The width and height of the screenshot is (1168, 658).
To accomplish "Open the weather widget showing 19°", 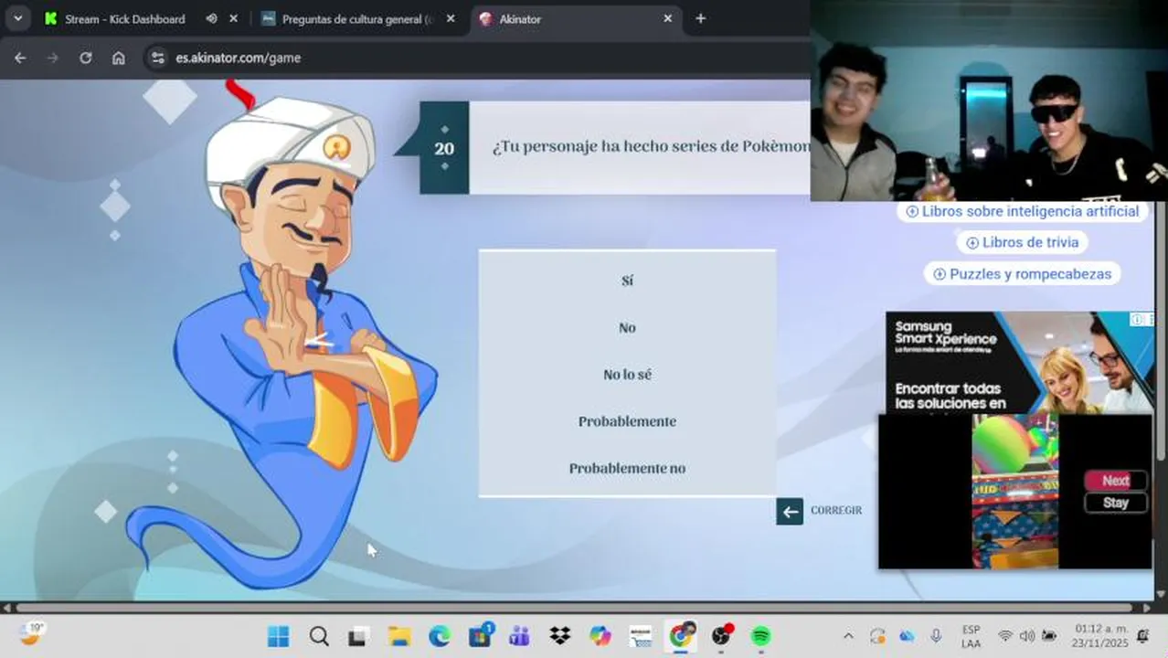I will tap(31, 634).
